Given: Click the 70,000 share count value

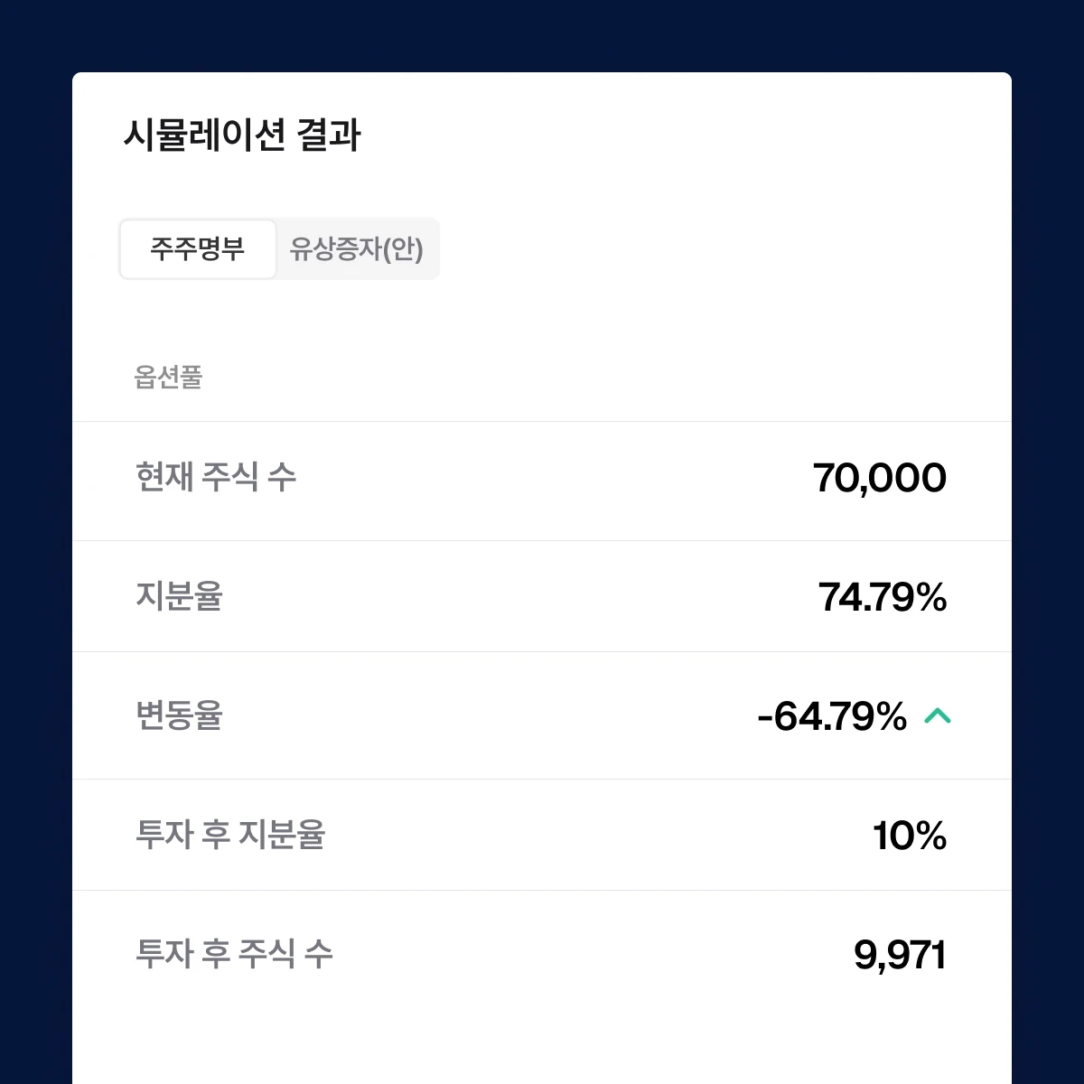Looking at the screenshot, I should coord(881,479).
